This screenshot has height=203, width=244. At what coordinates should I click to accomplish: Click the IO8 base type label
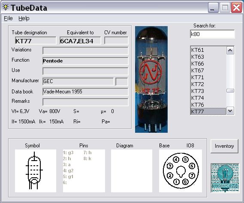point(190,146)
